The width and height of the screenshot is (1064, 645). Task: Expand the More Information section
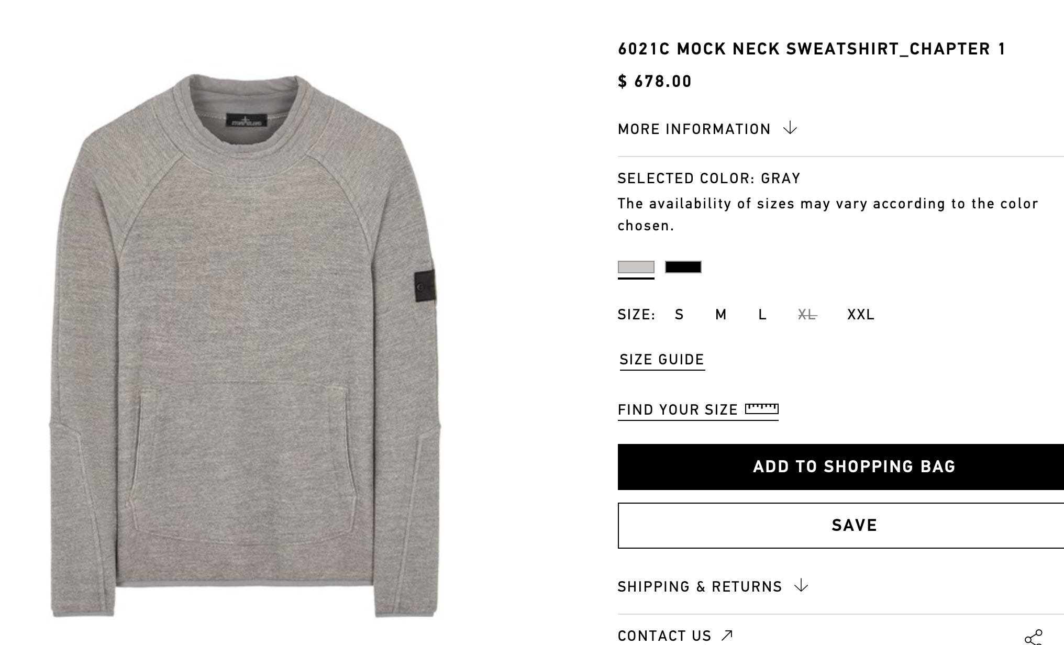click(707, 129)
